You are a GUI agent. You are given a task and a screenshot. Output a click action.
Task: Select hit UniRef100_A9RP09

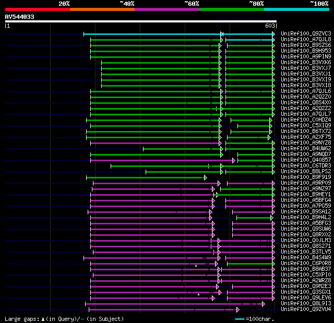pos(306,183)
